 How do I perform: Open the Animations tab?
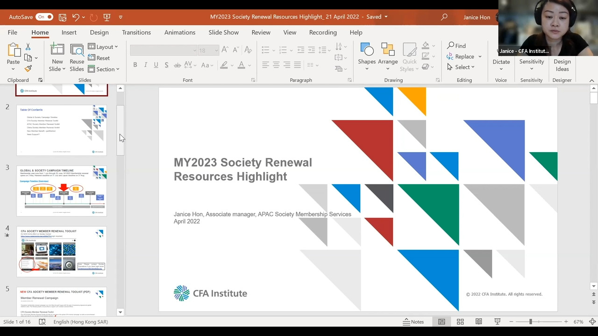pos(180,32)
